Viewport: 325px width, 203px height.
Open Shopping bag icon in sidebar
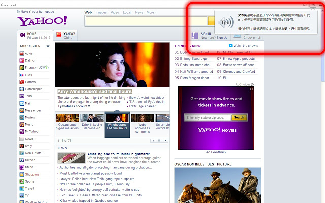pos(22,175)
